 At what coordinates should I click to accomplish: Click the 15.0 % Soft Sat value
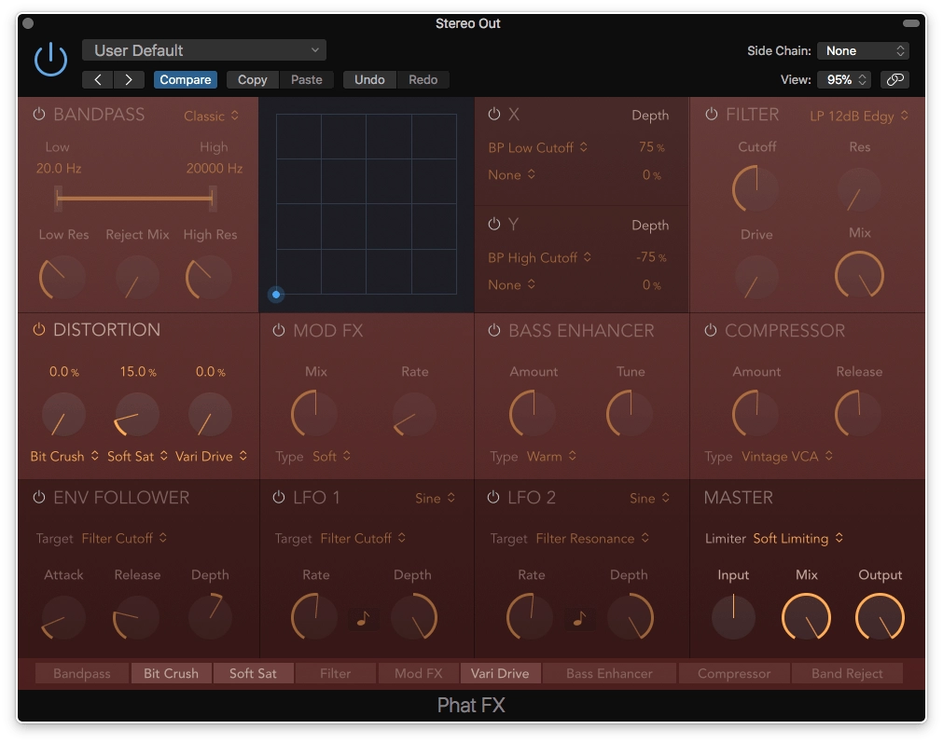point(138,371)
